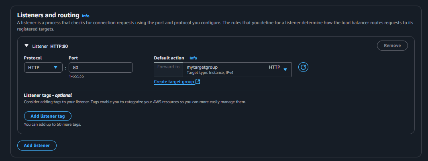Click external link icon beside Create target group
This screenshot has height=161, width=428.
click(198, 82)
